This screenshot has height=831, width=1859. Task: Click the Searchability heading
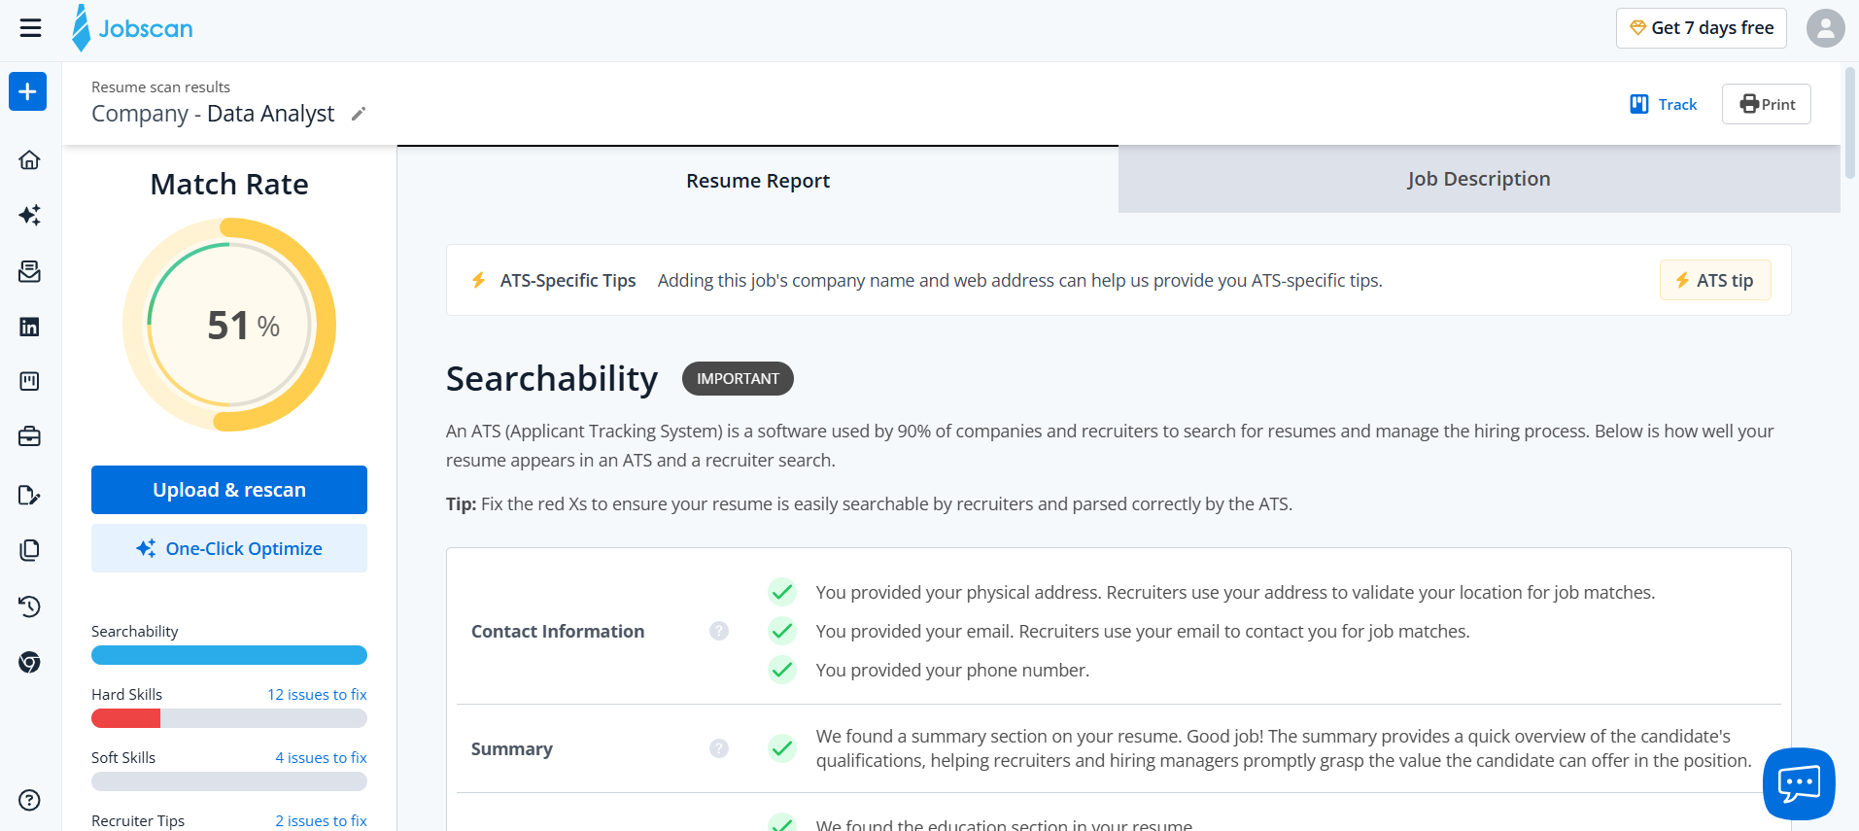point(552,379)
